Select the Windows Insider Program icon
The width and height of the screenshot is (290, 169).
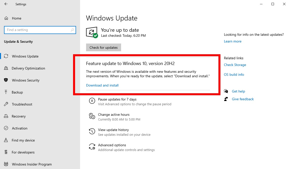click(6, 164)
